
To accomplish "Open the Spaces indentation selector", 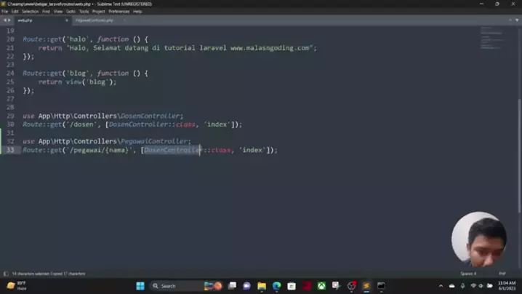I will [468, 274].
